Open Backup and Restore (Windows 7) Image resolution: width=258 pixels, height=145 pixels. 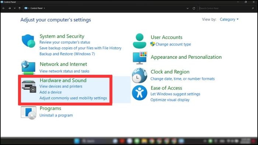67,54
